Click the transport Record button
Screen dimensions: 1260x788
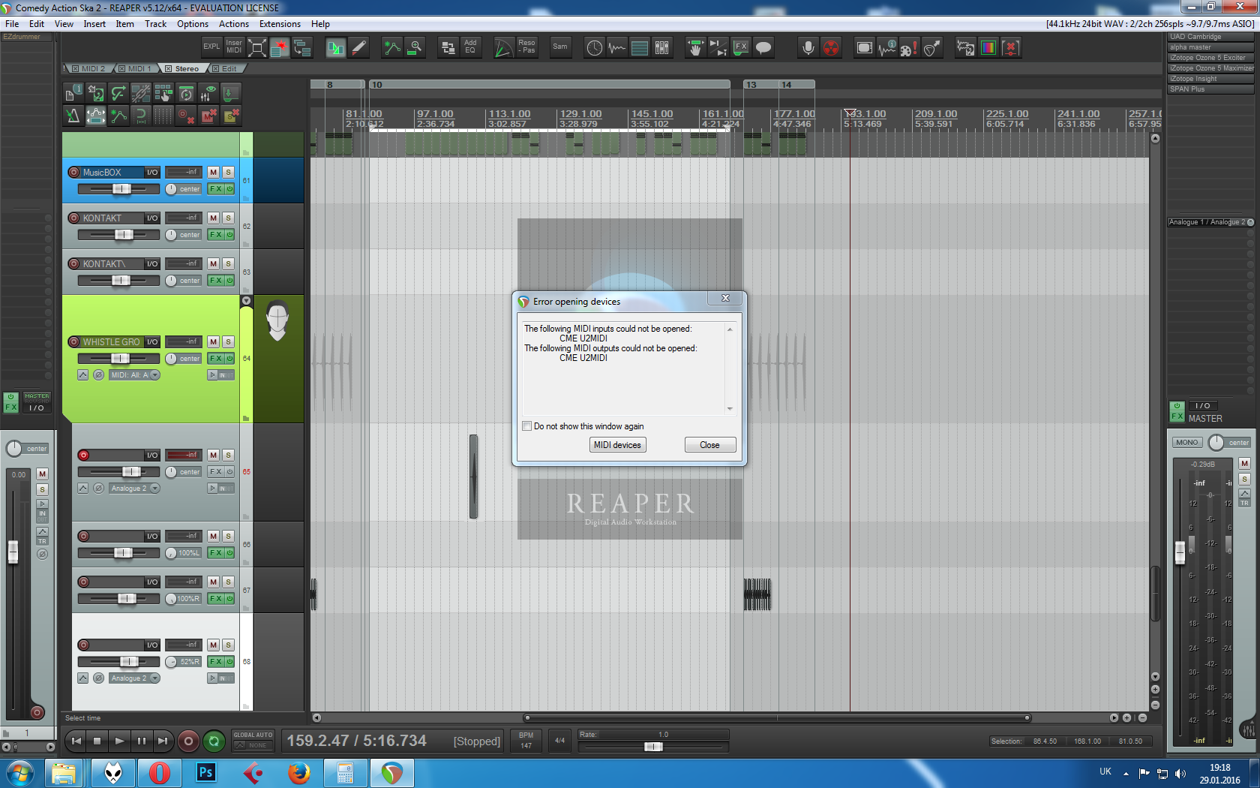pos(188,741)
